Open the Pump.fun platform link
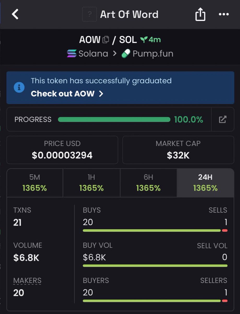Image resolution: width=240 pixels, height=314 pixels. (x=153, y=54)
